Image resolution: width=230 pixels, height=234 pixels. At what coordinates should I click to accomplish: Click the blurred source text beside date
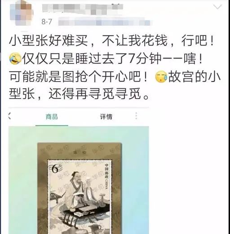(x=104, y=22)
